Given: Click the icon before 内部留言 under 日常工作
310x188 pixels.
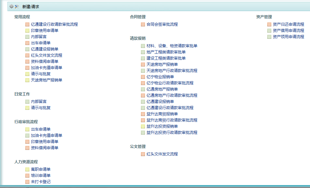Looking at the screenshot, I should [x=27, y=102].
